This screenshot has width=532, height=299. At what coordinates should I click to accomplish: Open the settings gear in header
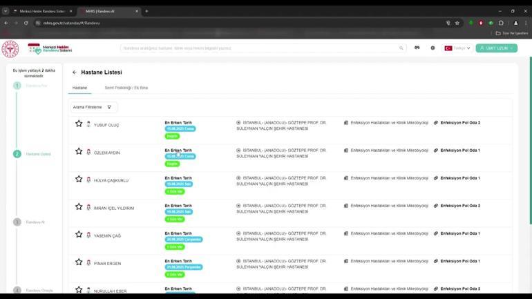pyautogui.click(x=433, y=48)
